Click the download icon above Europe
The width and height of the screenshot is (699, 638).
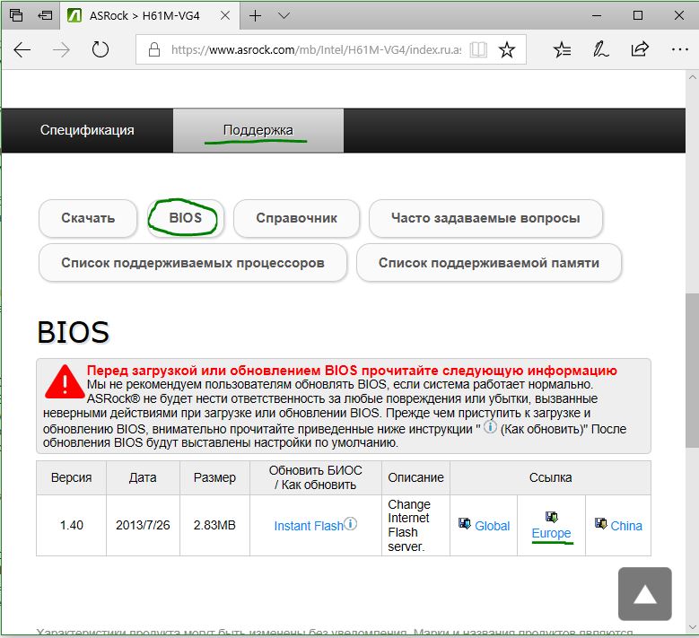552,517
